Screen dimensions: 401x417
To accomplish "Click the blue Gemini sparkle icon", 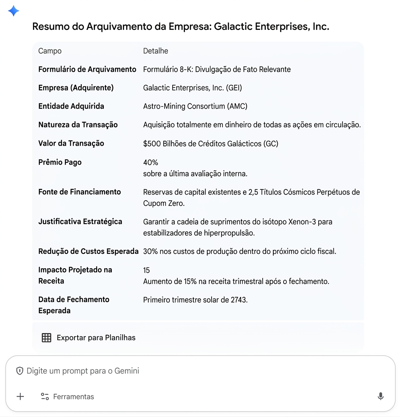I will coord(14,11).
